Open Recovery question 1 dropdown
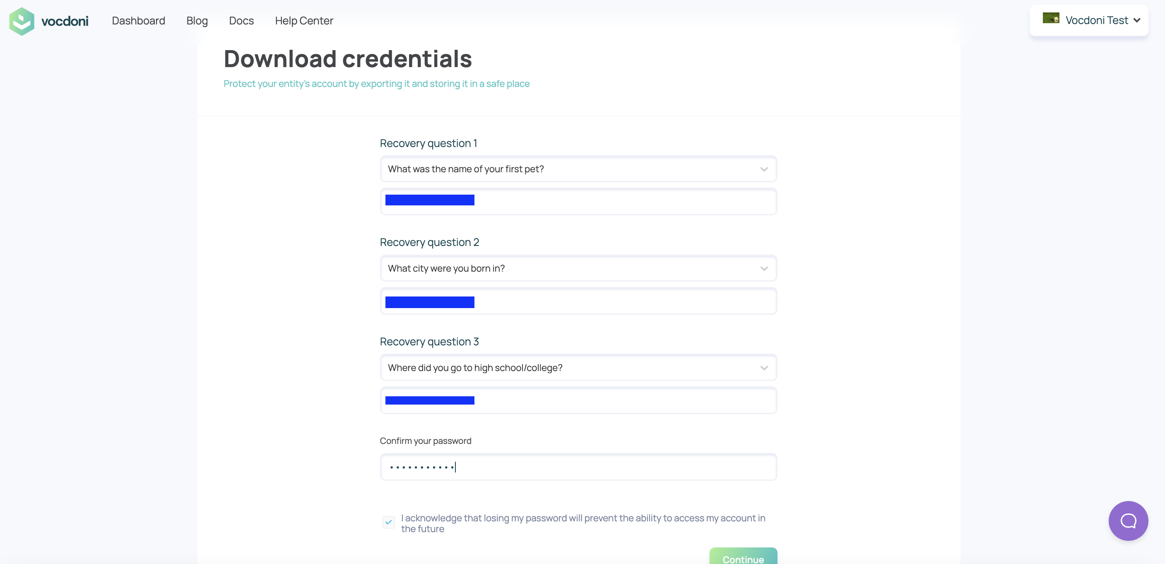The width and height of the screenshot is (1165, 564). [x=578, y=169]
